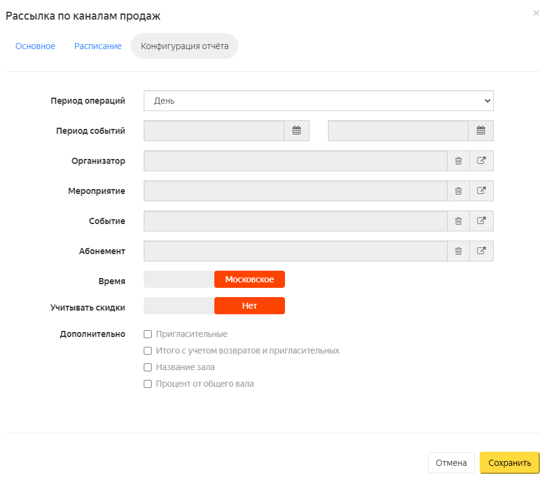Open the Событие selection popup icon
Screen dimensions: 546x480
(x=482, y=221)
